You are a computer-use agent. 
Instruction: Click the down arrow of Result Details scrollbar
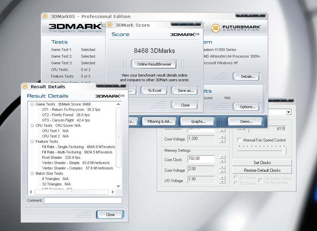(119, 186)
